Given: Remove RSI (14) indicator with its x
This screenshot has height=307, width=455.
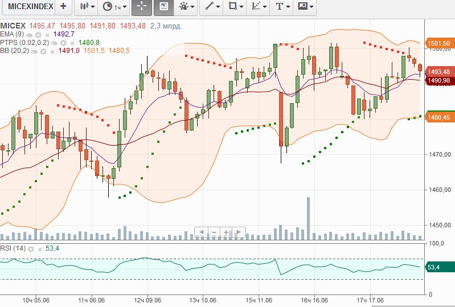Looking at the screenshot, I should (x=39, y=248).
